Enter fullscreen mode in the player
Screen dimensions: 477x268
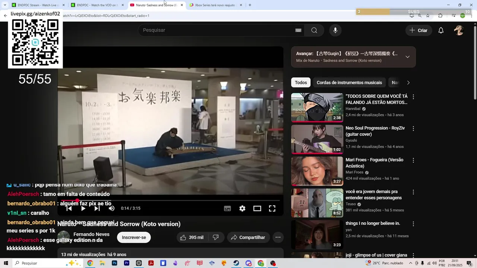point(272,208)
